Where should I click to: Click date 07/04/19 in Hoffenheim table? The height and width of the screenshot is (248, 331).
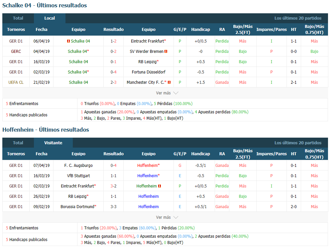(x=42, y=166)
